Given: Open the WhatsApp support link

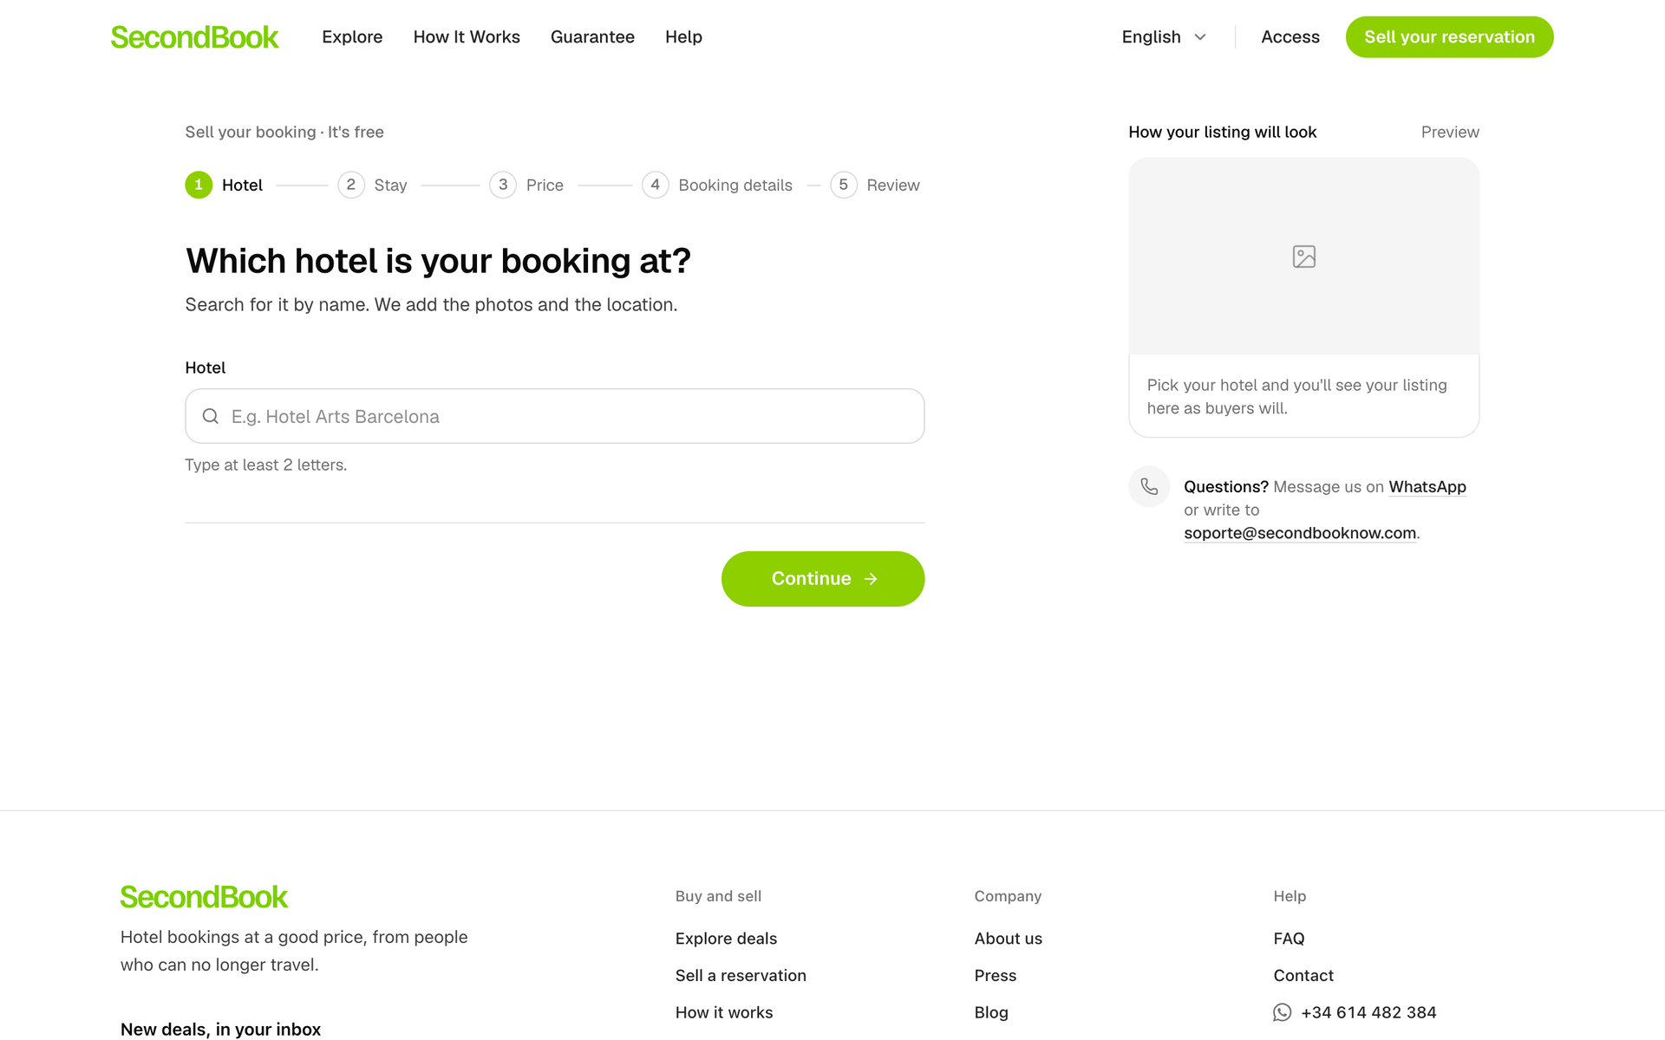Looking at the screenshot, I should coord(1427,487).
